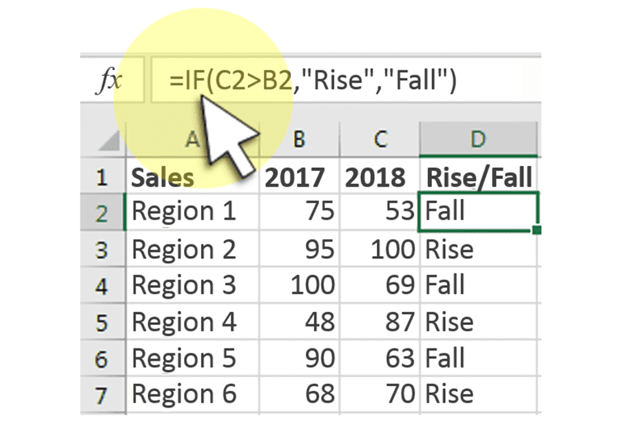This screenshot has width=620, height=431.
Task: Click the cell containing 87
Action: pos(380,322)
